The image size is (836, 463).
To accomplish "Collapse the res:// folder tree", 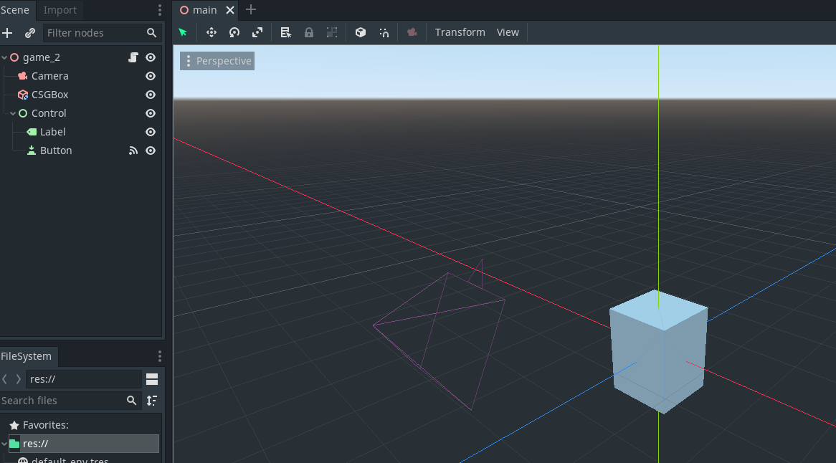I will 4,444.
